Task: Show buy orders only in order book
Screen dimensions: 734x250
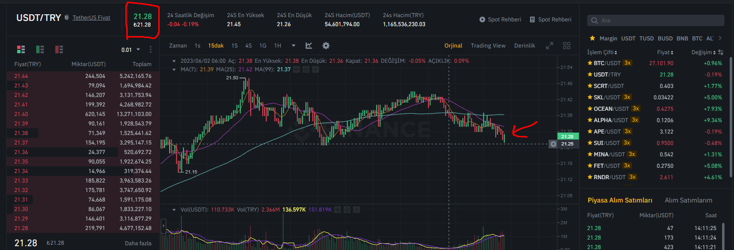Action: point(40,49)
